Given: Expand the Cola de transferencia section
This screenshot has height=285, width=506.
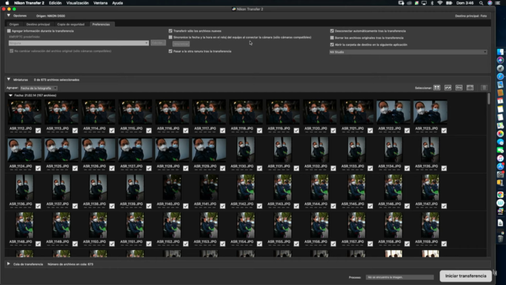Looking at the screenshot, I should [9, 263].
